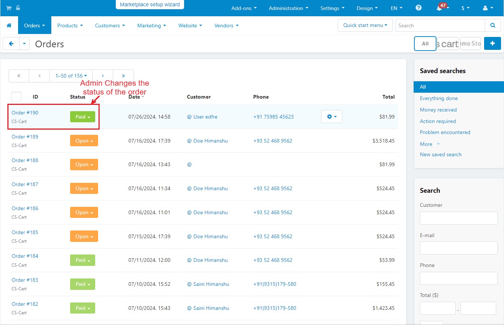
Task: Click the home icon in navigation bar
Action: pos(9,25)
